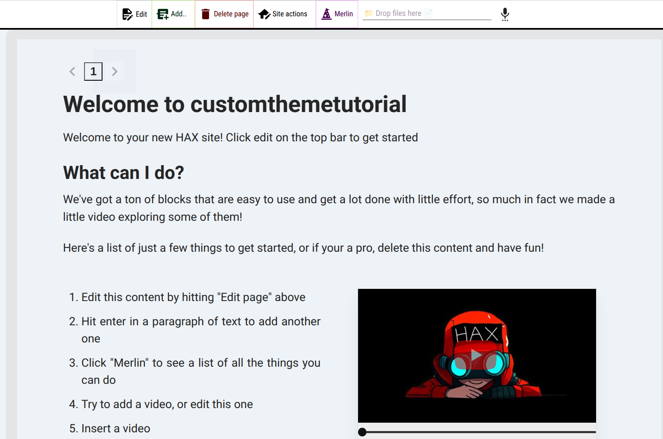Viewport: 663px width, 439px height.
Task: Click the paragraph 'Welcome to your new HAX site!'
Action: [241, 138]
